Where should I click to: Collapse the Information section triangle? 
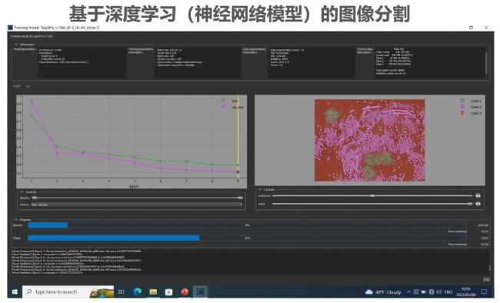[x=16, y=45]
